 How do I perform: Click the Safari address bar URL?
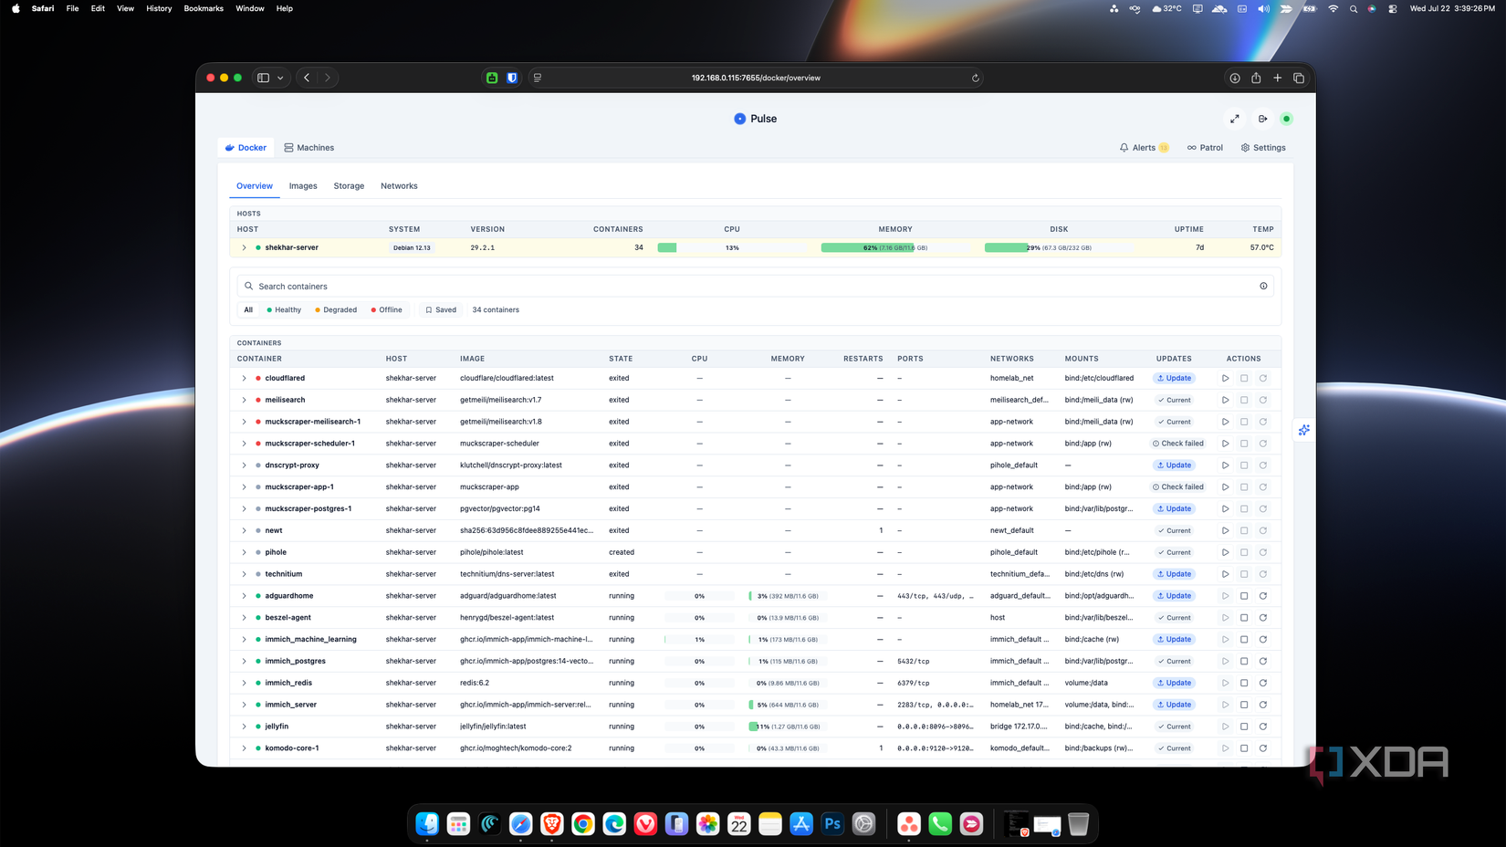tap(756, 78)
